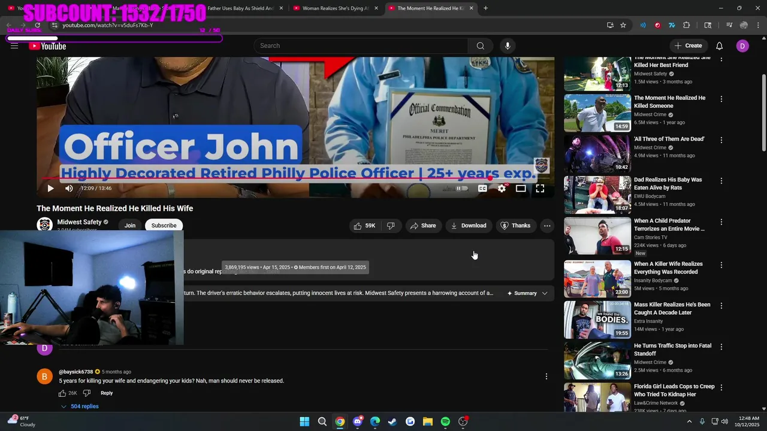767x431 pixels.
Task: Open the Midwest Safety channel avatar
Action: (44, 224)
